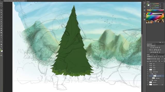Add an Invert adjustment

pyautogui.click(x=151, y=52)
